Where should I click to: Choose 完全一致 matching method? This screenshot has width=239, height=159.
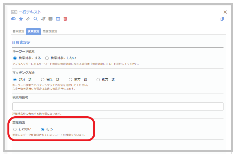tap(43, 79)
